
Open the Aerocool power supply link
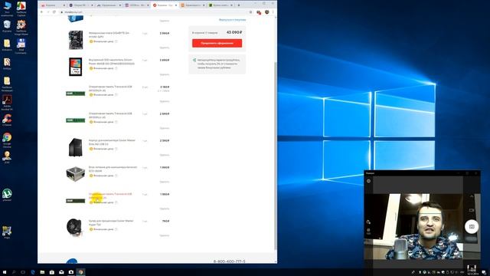pyautogui.click(x=113, y=169)
